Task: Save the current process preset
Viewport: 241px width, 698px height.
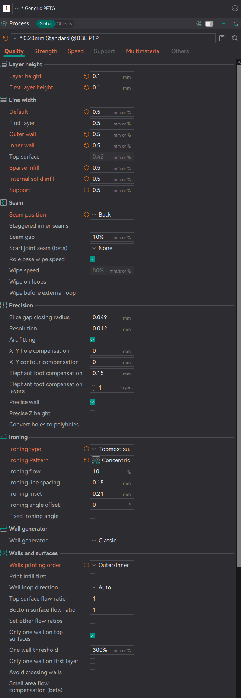Action: (x=222, y=38)
